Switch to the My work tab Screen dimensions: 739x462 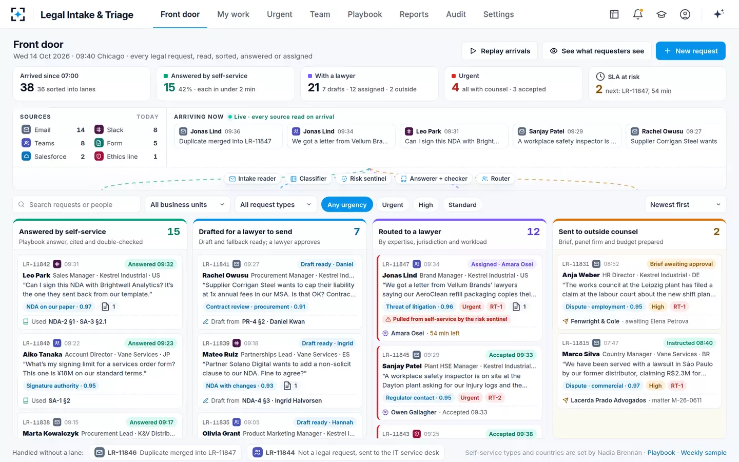coord(233,14)
